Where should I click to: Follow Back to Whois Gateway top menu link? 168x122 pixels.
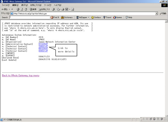click(x=21, y=75)
